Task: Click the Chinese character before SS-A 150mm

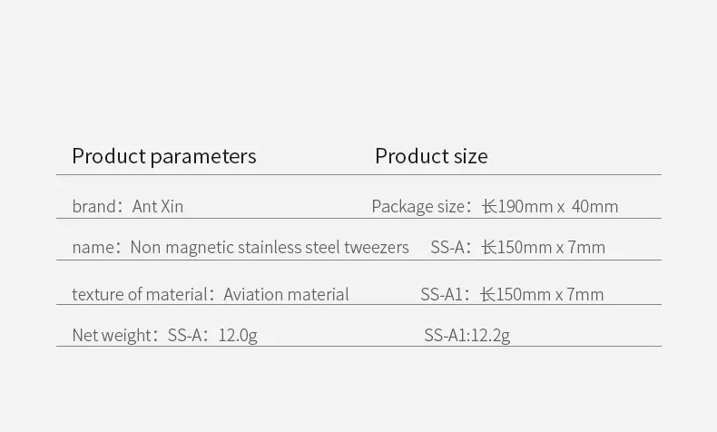Action: coord(489,248)
